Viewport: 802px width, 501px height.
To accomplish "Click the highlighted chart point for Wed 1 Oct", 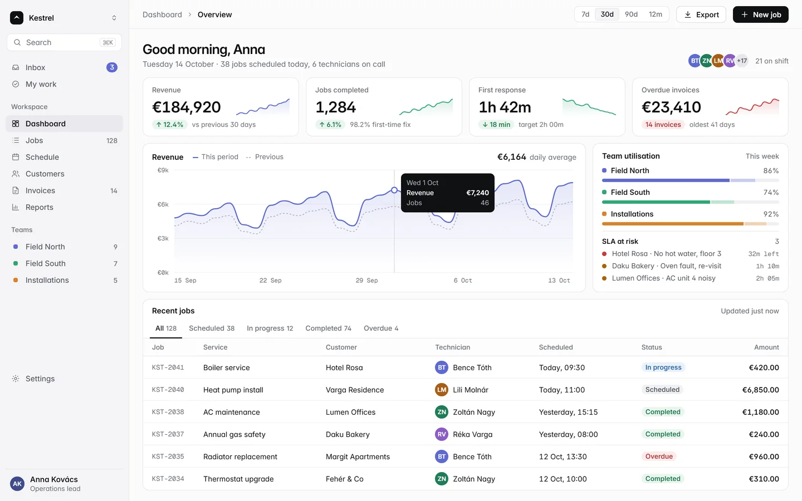I will click(x=394, y=190).
